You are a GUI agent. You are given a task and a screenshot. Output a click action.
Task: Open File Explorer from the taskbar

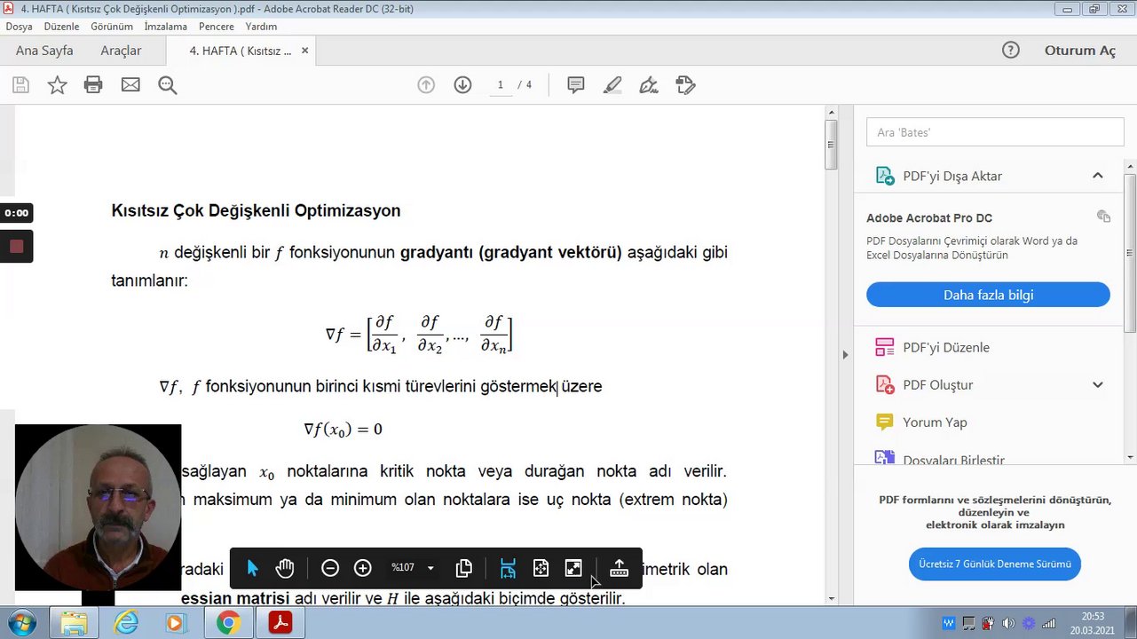tap(75, 624)
